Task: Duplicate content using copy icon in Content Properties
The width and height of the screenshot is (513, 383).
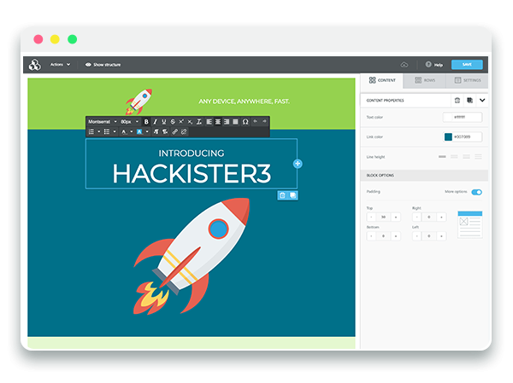Action: [469, 100]
